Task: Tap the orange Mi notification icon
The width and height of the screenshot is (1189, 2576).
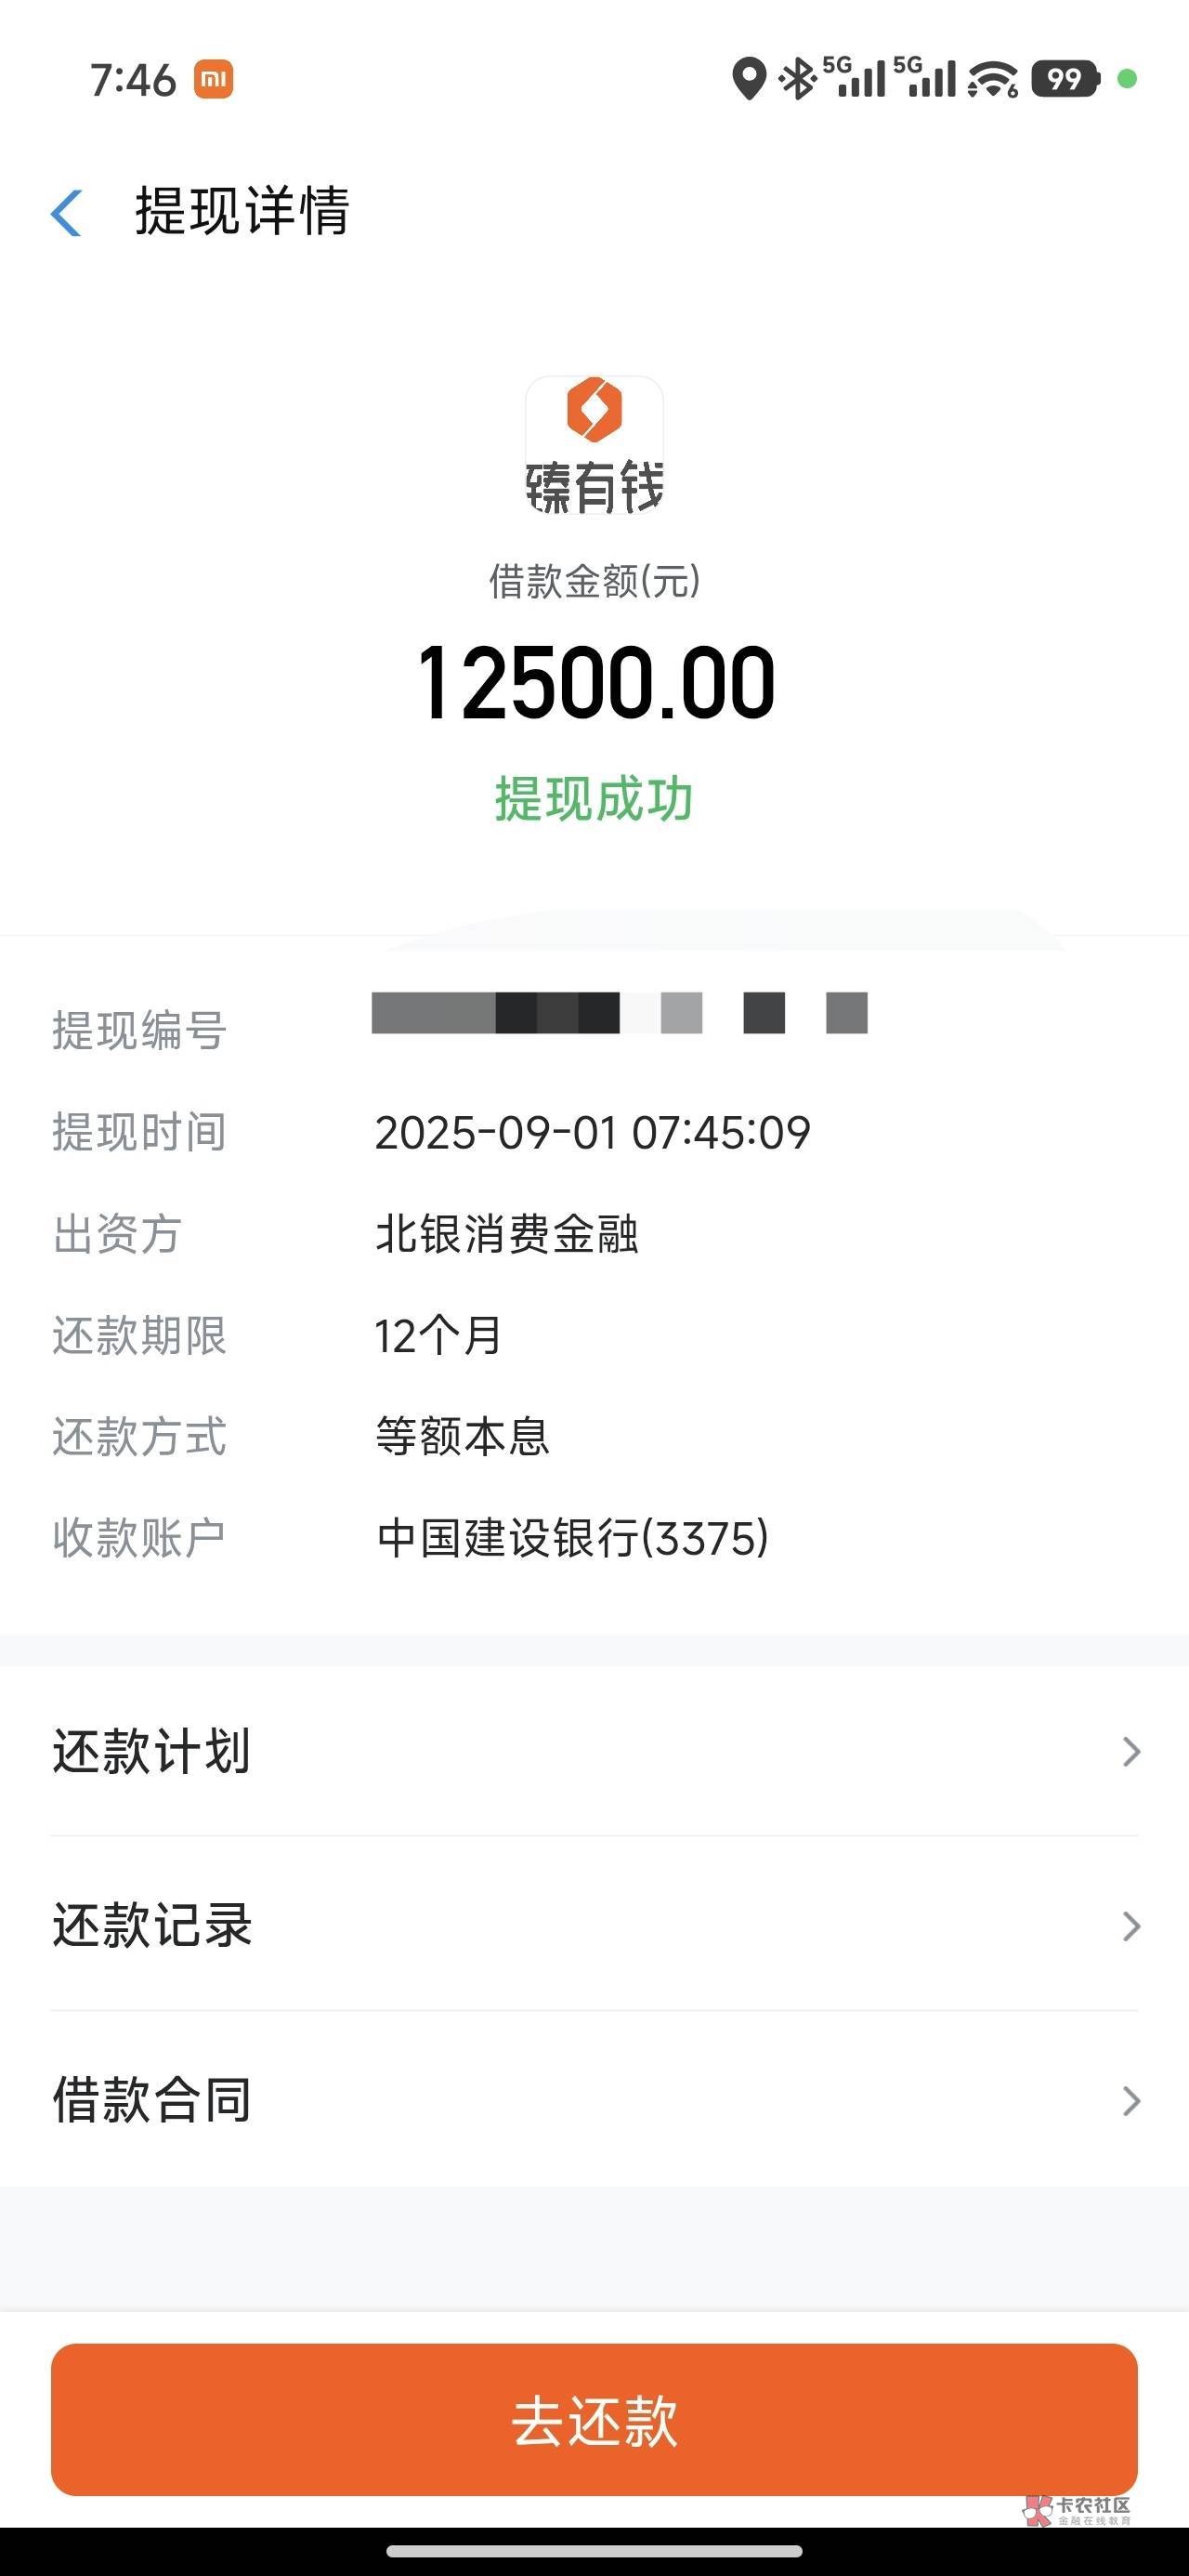Action: (x=213, y=79)
